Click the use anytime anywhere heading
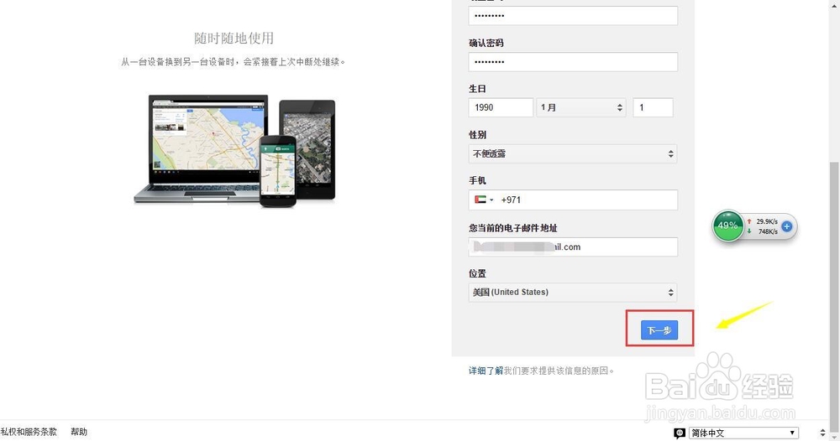This screenshot has width=840, height=441. (x=234, y=38)
